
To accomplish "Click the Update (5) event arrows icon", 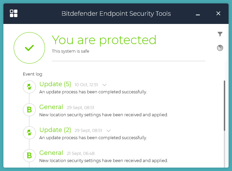I will 29,87.
